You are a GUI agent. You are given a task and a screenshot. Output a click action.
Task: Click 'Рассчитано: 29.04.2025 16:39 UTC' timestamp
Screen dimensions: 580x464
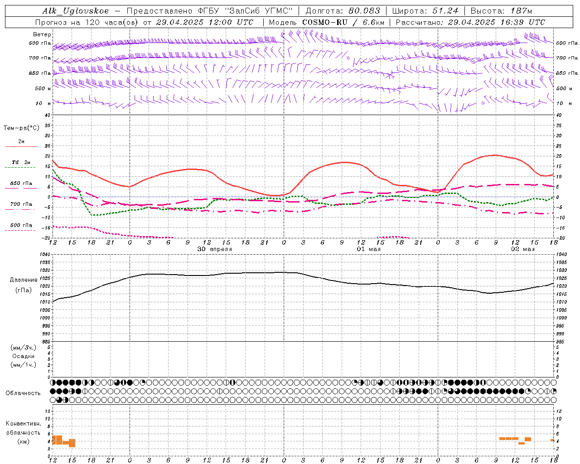click(x=470, y=22)
